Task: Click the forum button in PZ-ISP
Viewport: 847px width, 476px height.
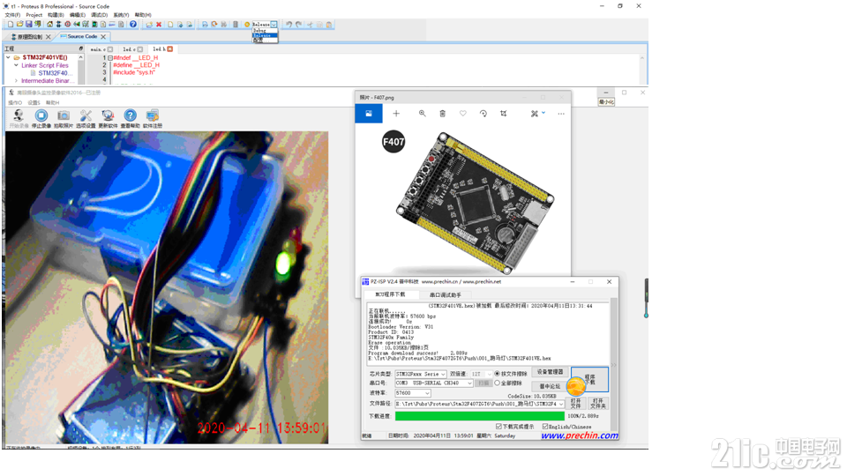Action: point(550,386)
